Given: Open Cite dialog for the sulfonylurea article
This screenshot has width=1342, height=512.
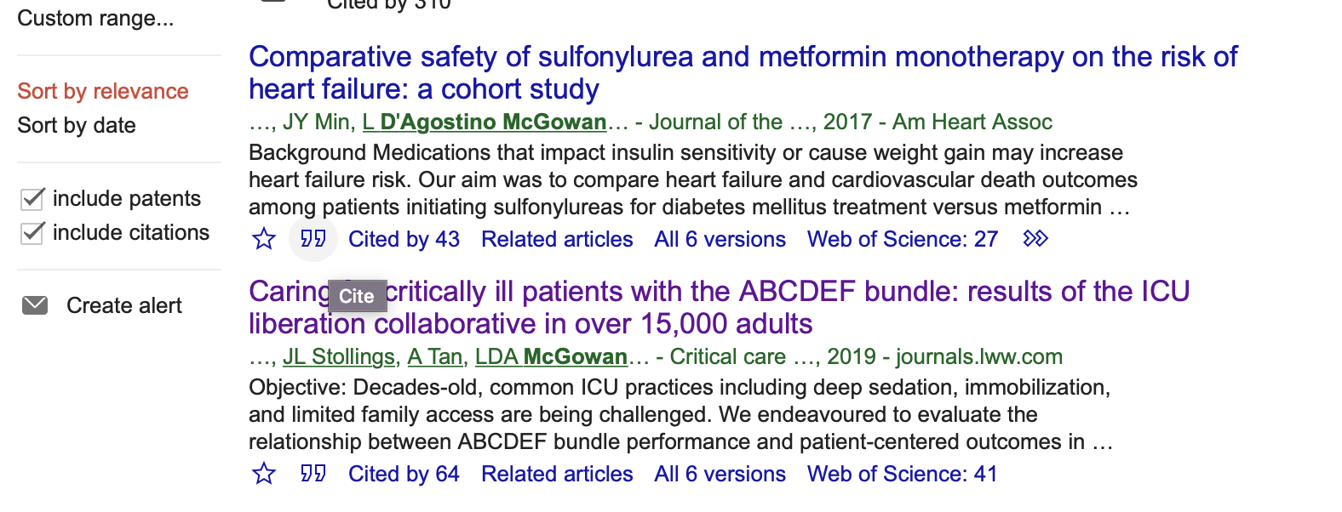Looking at the screenshot, I should [x=313, y=239].
